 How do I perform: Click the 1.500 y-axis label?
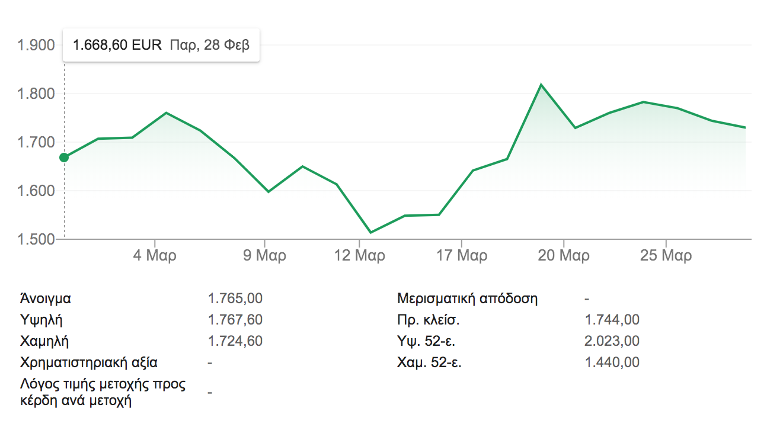(x=37, y=239)
